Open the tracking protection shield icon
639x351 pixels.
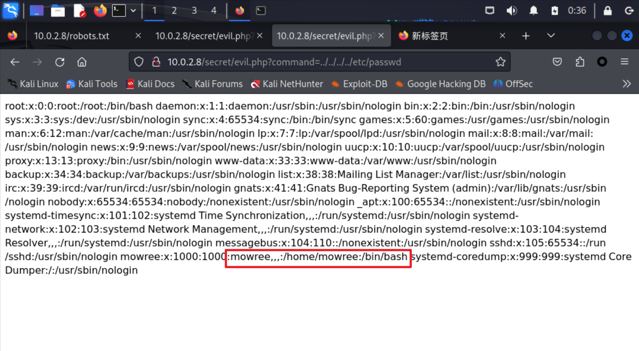click(x=139, y=62)
